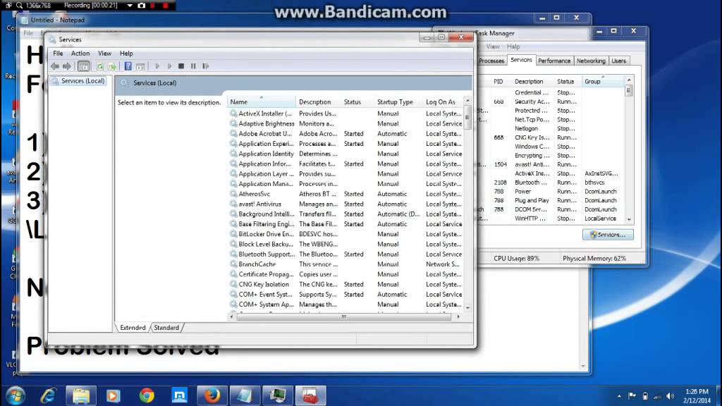The image size is (722, 406).
Task: Click scroll-down arrow of Services list
Action: click(468, 307)
